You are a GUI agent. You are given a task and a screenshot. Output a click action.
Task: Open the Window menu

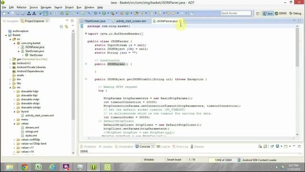pyautogui.click(x=89, y=8)
